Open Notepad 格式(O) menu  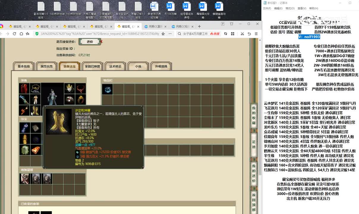290,8
